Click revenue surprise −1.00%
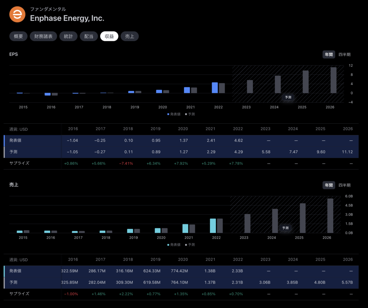Screen dimensions: 368x308 71,294
